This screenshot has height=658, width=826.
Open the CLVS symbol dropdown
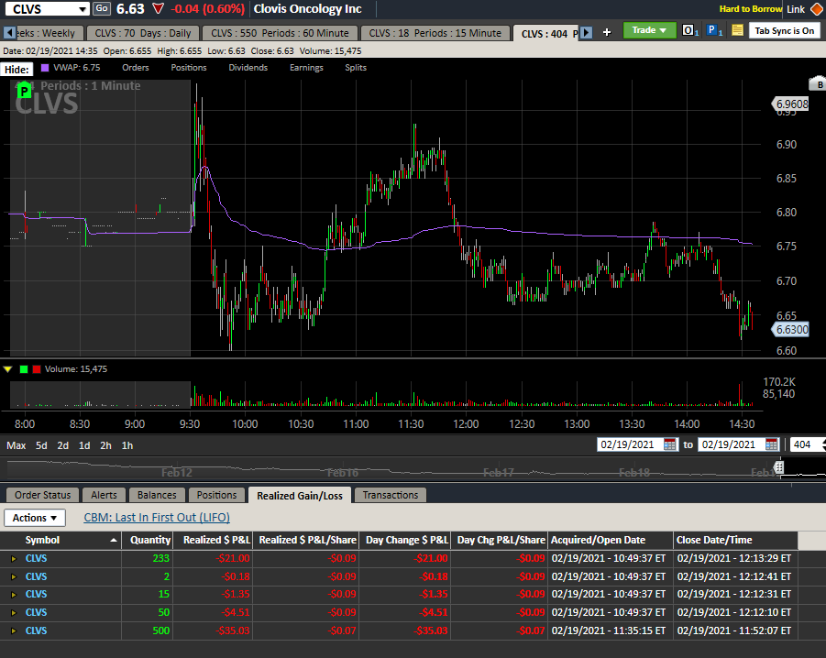click(x=83, y=9)
